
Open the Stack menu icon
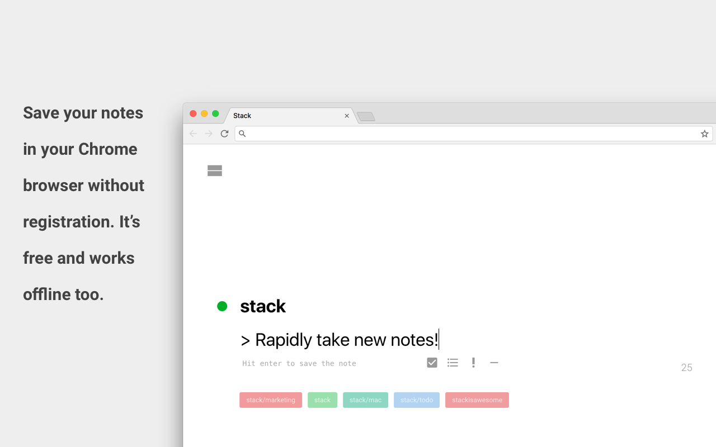pos(215,171)
